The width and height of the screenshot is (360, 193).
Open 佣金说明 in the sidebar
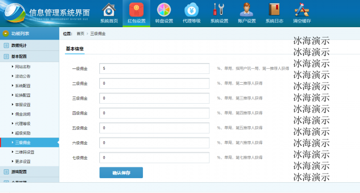pyautogui.click(x=23, y=114)
